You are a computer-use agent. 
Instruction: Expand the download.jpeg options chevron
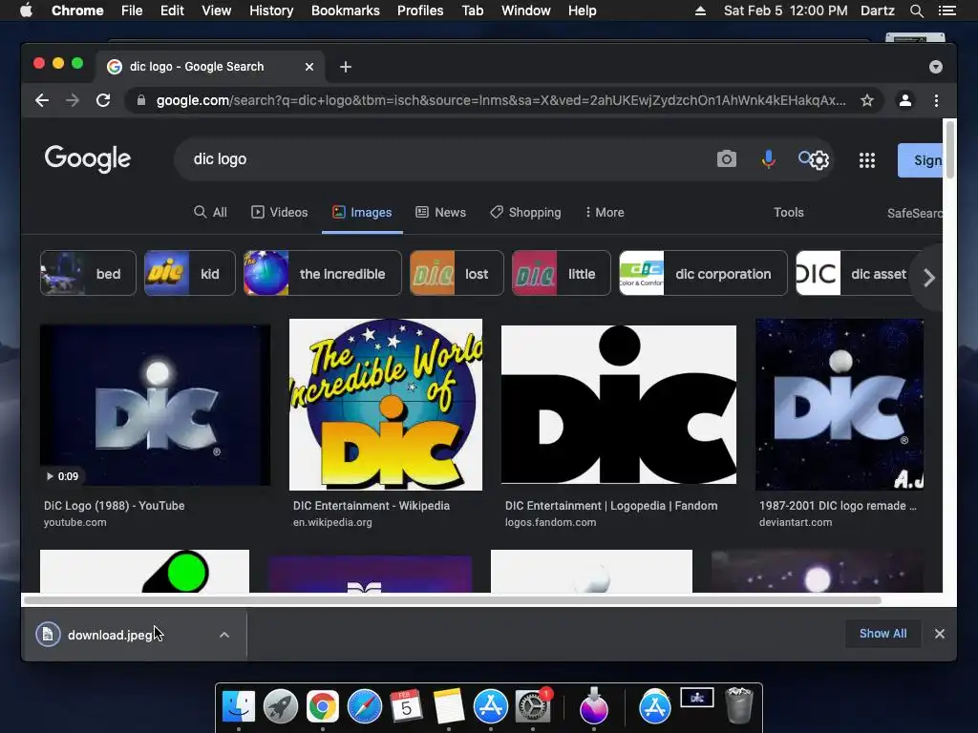pos(224,635)
